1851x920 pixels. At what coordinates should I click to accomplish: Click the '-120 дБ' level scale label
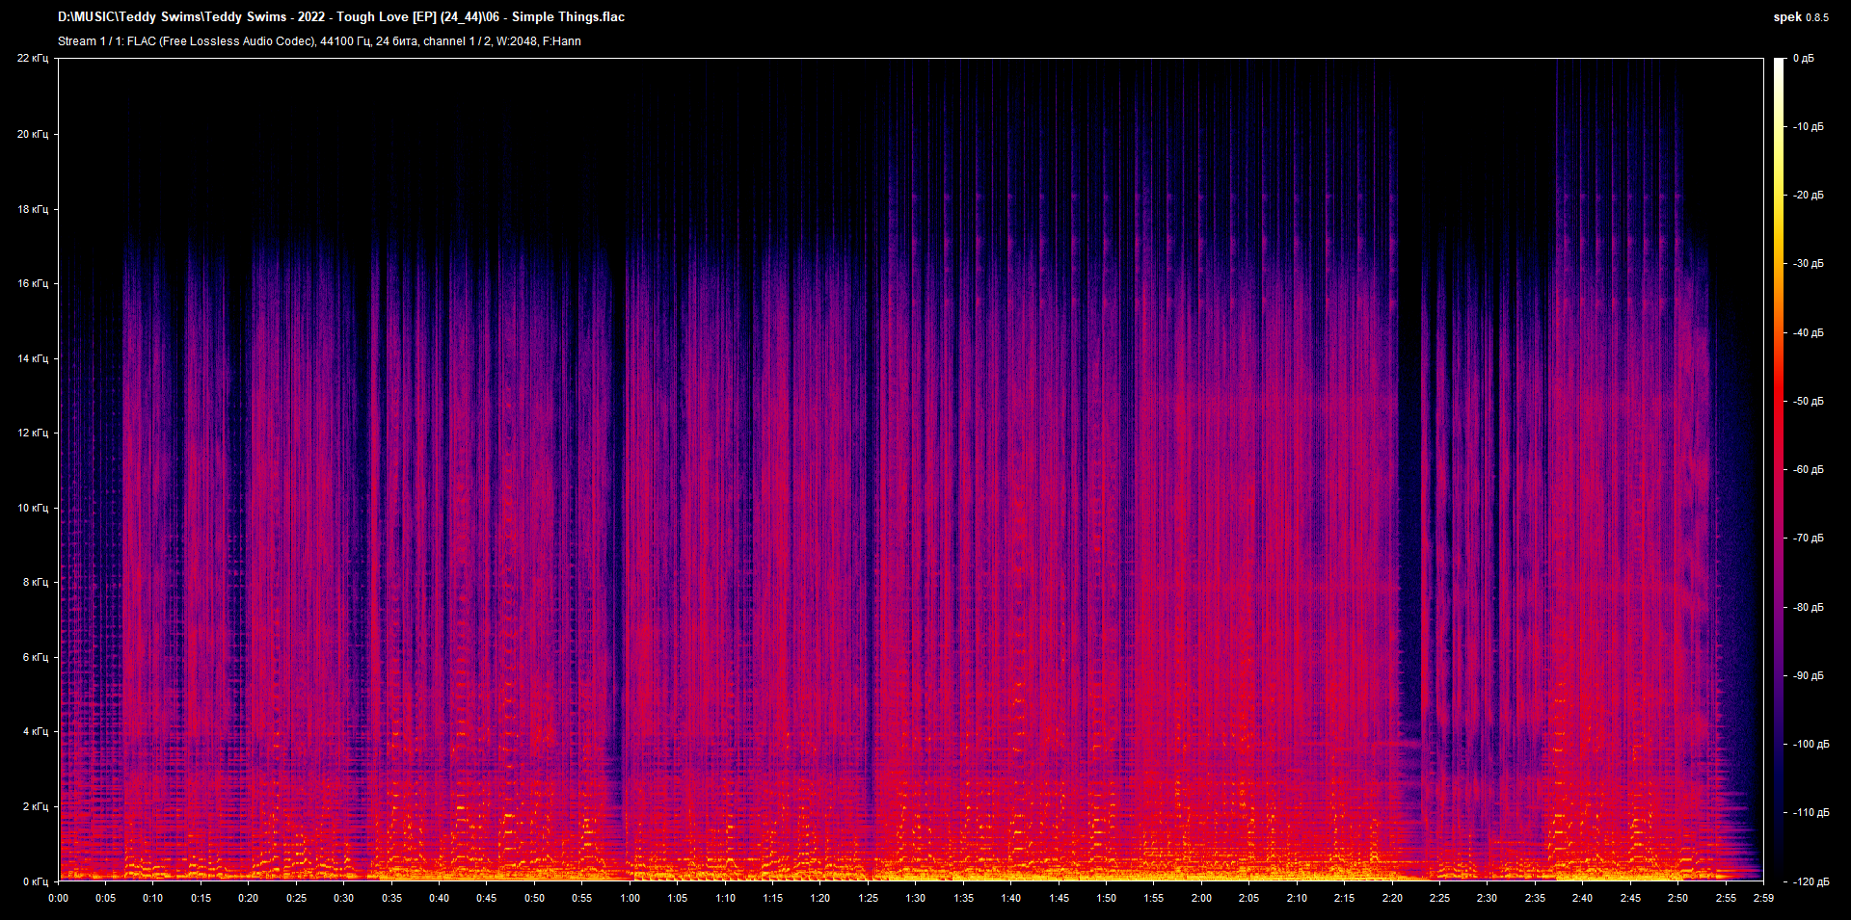(1811, 881)
